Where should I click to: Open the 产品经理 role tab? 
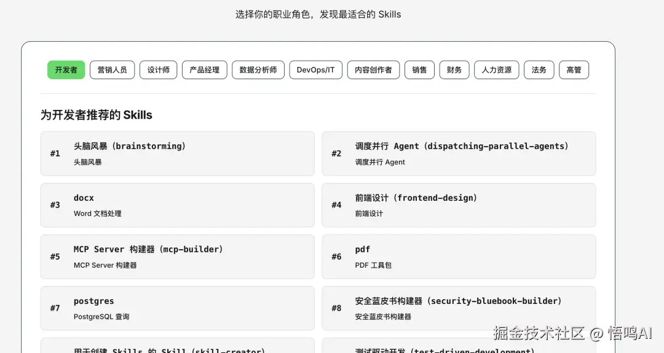click(205, 70)
